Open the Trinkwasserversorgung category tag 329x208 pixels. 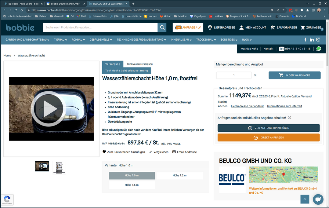click(x=139, y=64)
